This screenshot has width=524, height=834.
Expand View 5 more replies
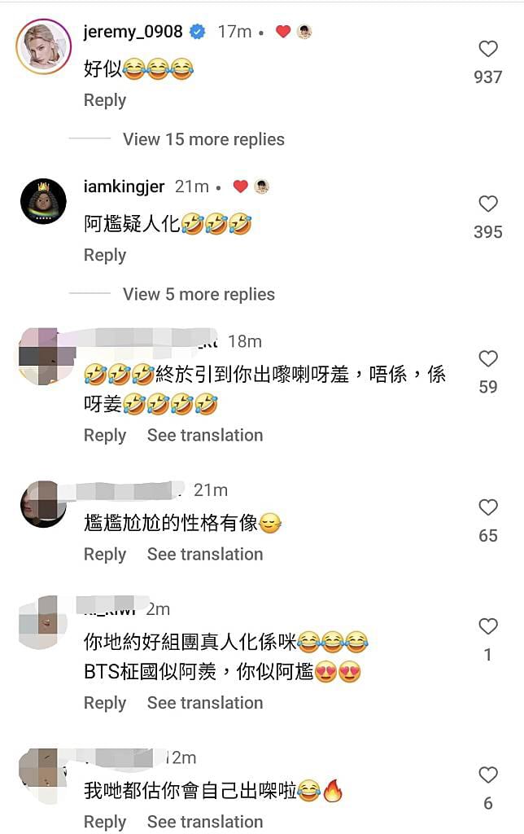tap(199, 294)
